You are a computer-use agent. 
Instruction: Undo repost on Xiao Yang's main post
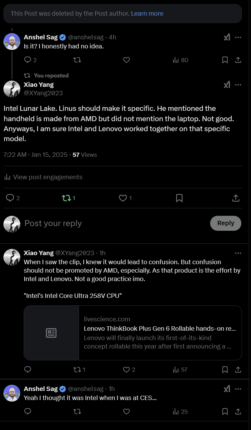66,198
